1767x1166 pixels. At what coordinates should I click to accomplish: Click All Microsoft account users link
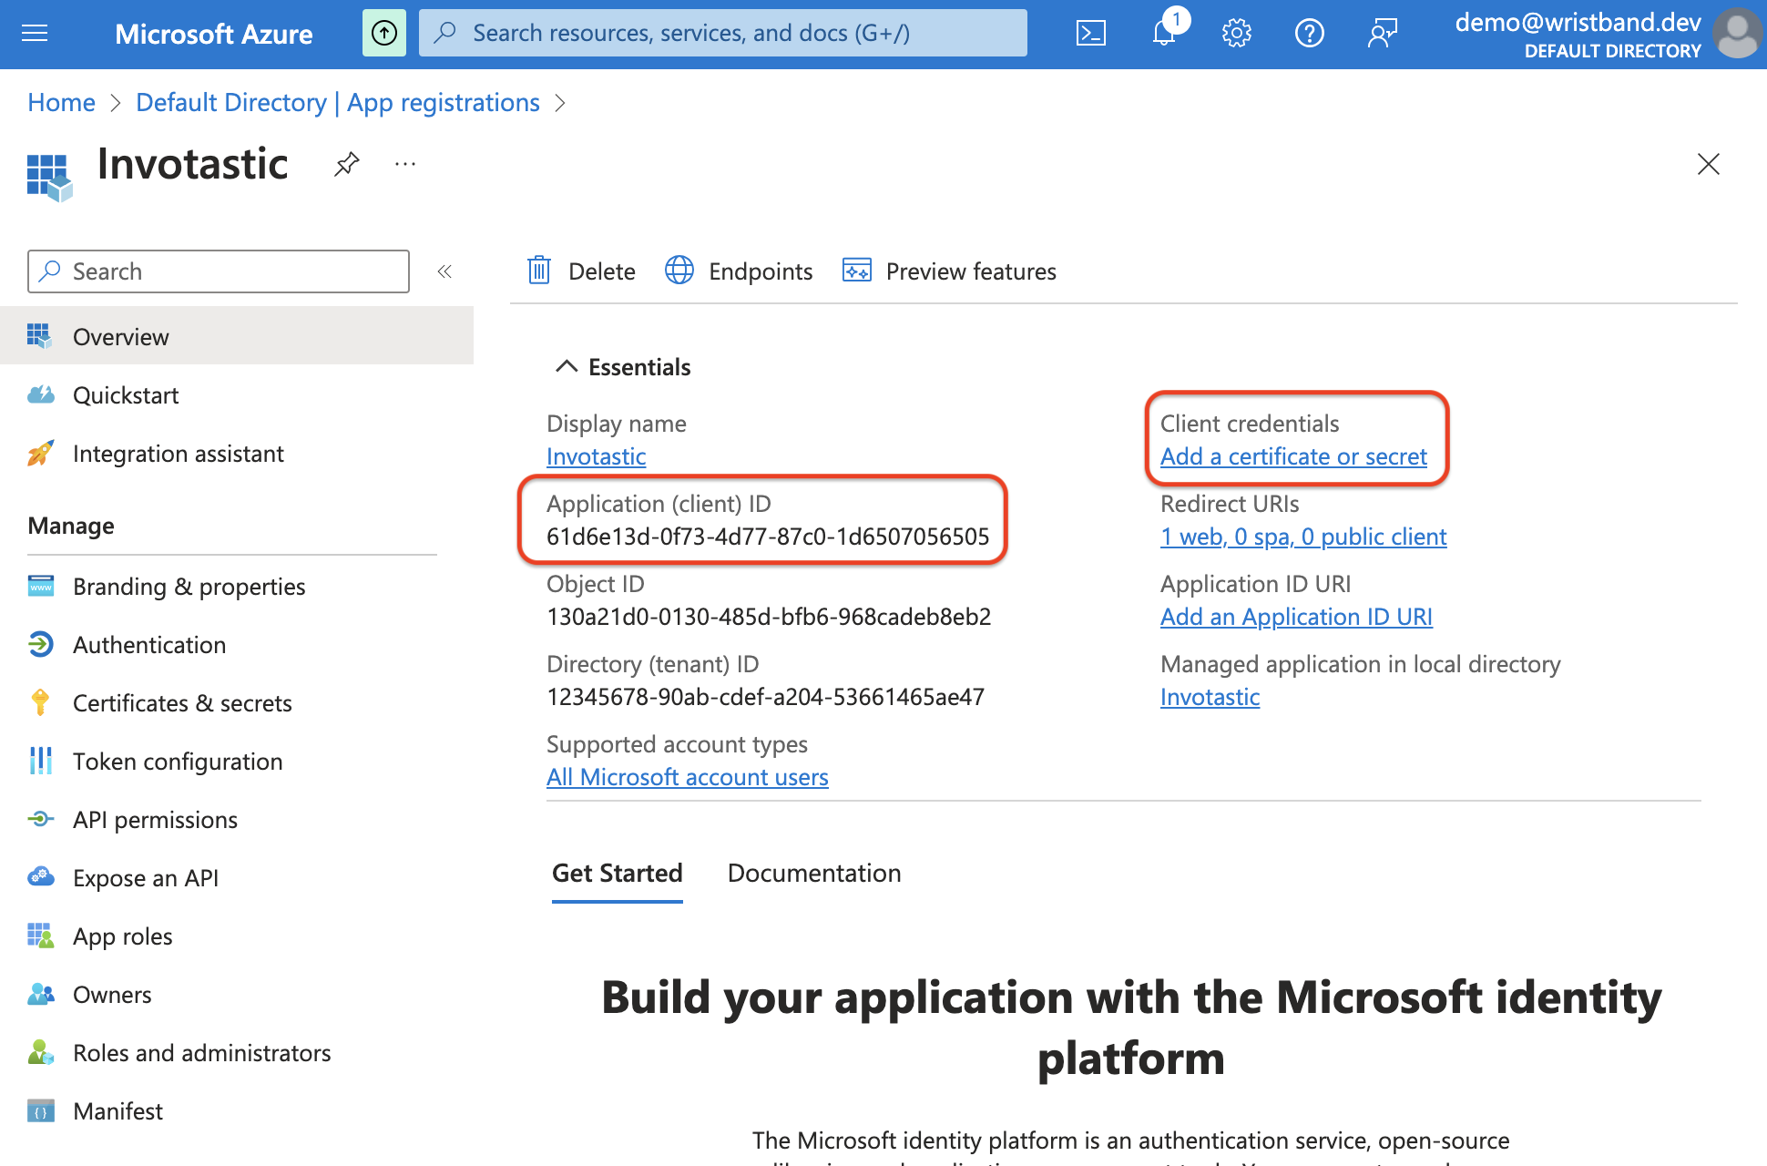(688, 777)
